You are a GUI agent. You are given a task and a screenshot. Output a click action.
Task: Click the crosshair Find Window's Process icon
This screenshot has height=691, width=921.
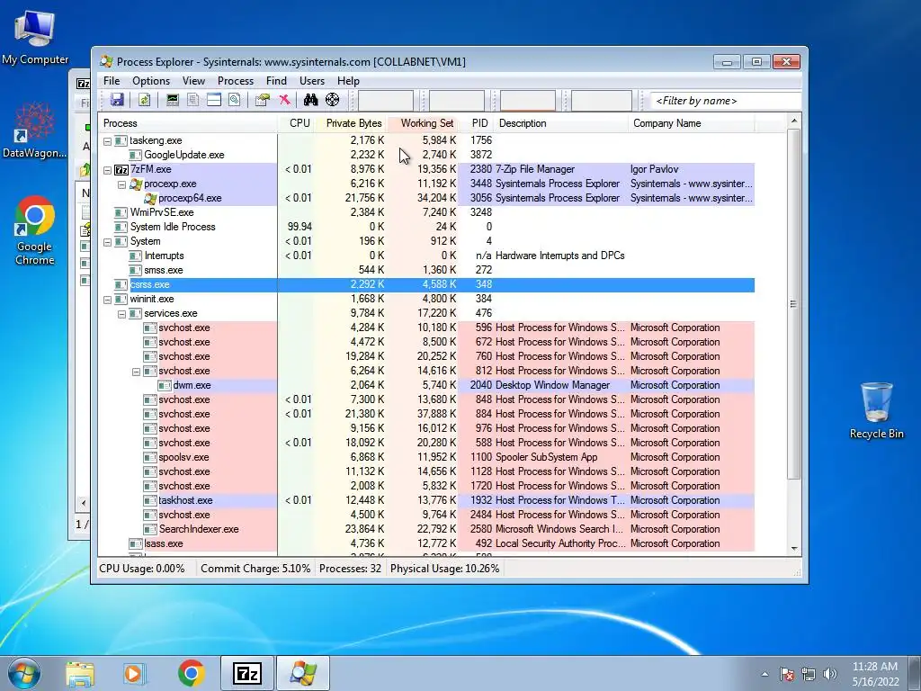(x=332, y=100)
